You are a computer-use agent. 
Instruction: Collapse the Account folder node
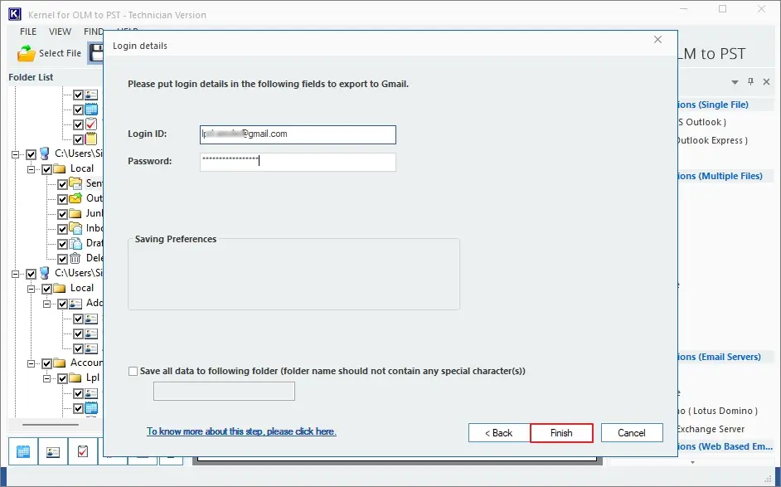pyautogui.click(x=32, y=364)
